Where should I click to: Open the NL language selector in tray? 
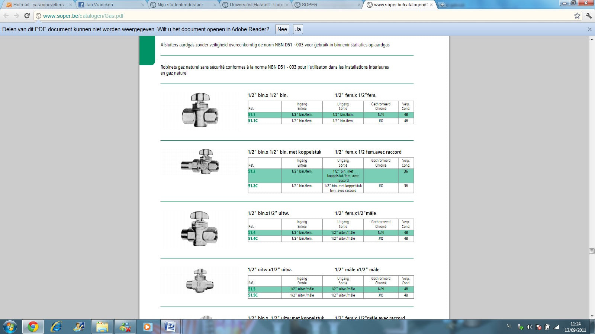(509, 326)
